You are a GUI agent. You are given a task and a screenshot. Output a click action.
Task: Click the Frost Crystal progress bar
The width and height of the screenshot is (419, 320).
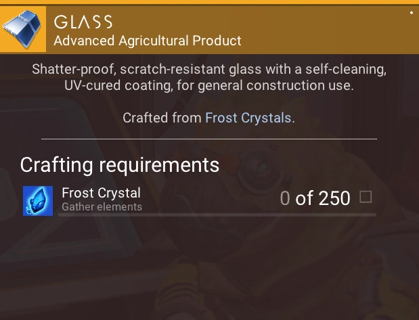217,214
